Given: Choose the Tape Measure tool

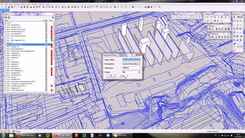Looking at the screenshot, I should click(x=24, y=7).
